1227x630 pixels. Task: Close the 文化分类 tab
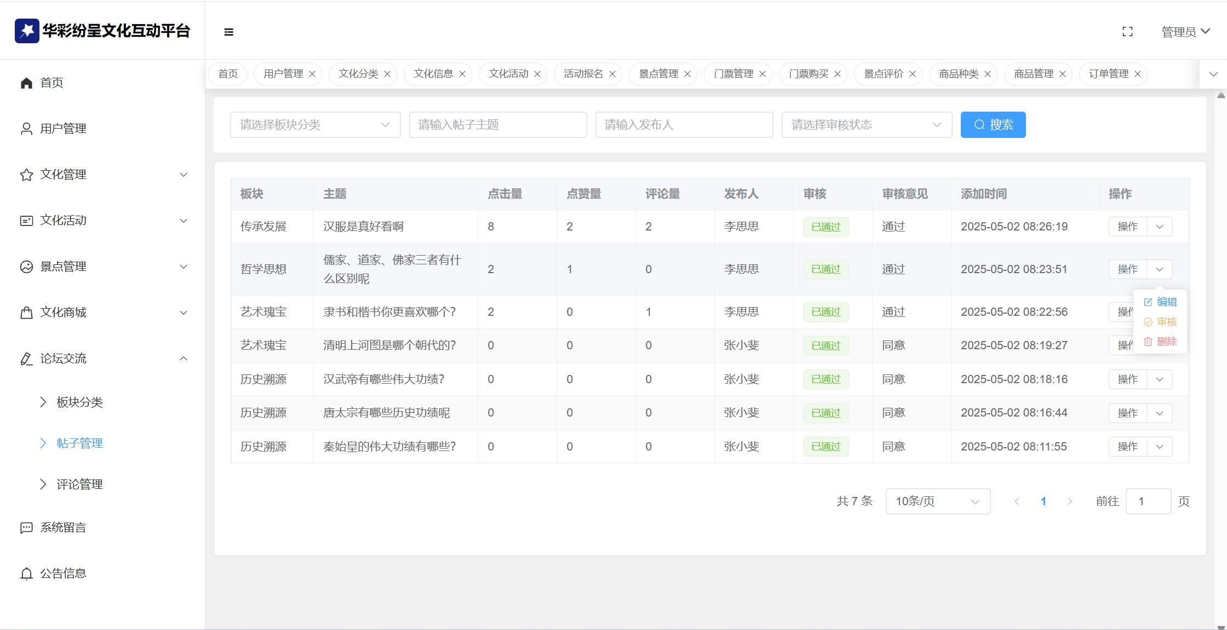pos(387,74)
